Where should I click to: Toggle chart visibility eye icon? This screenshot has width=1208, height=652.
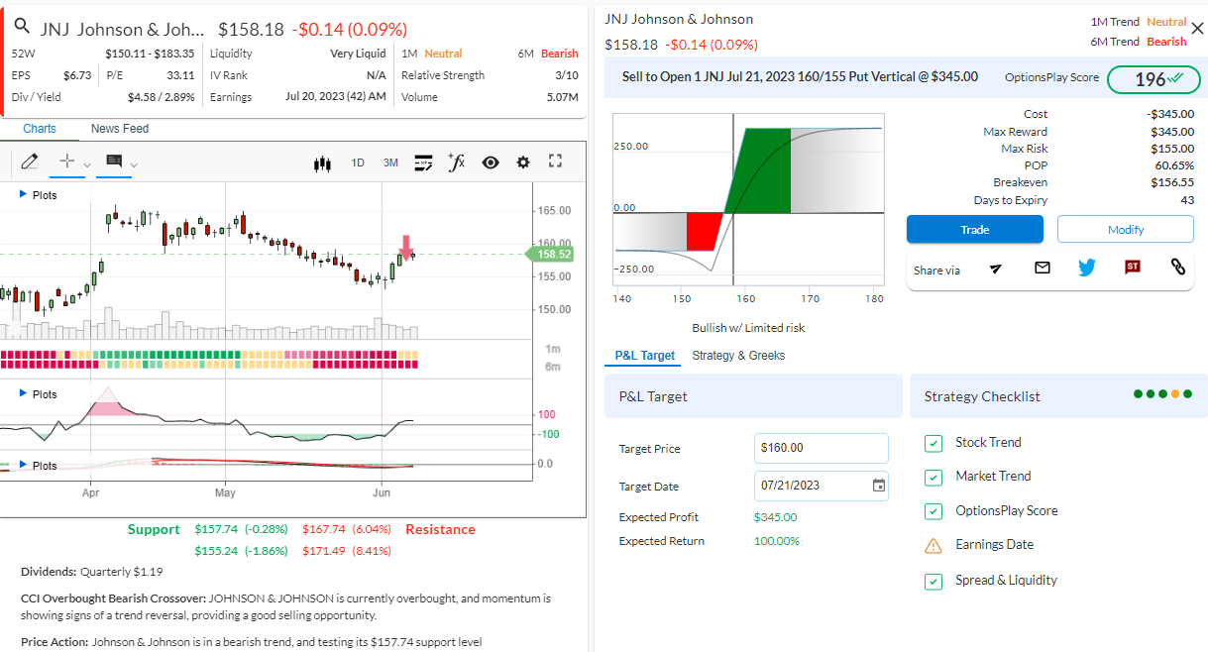[x=491, y=163]
